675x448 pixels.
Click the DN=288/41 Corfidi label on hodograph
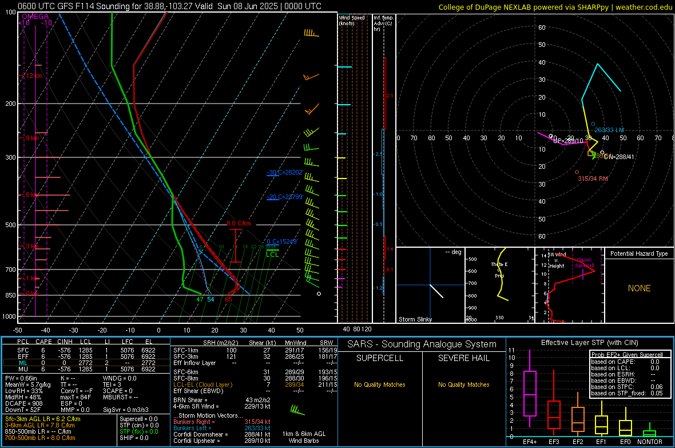(x=619, y=157)
